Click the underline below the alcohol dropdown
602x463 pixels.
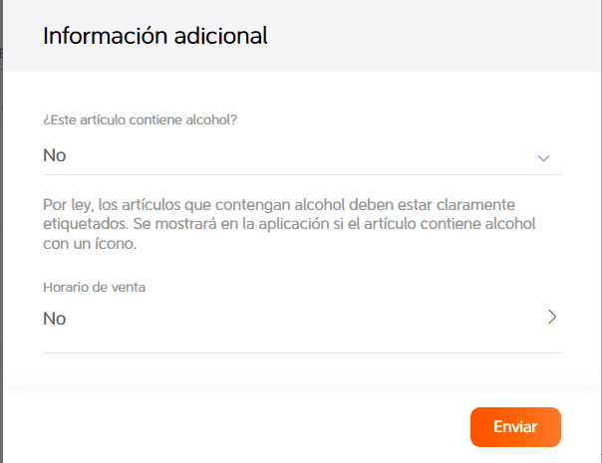click(300, 174)
